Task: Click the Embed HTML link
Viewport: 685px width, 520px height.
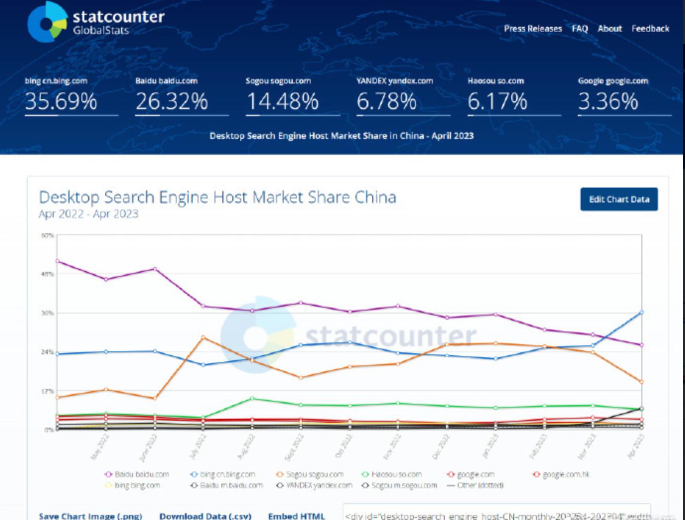Action: (x=296, y=516)
